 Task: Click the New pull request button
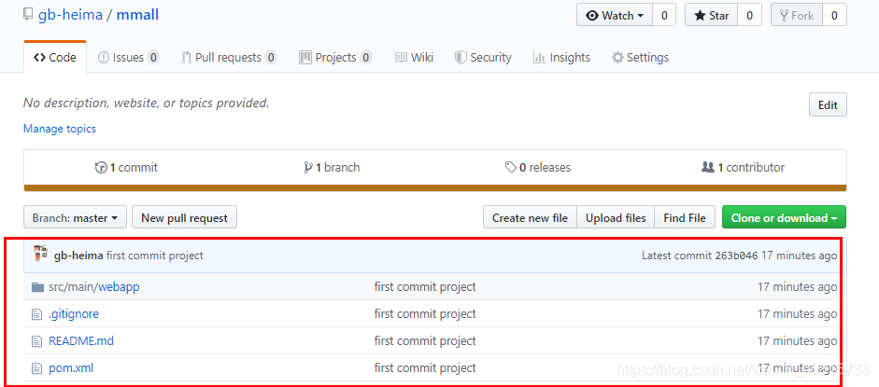click(x=184, y=217)
